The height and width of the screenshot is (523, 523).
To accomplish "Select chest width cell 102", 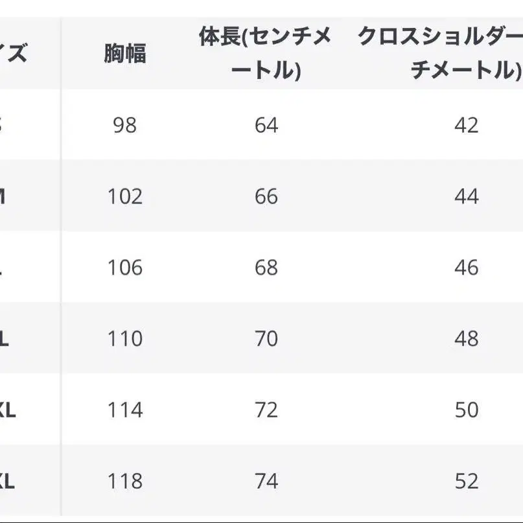I will click(124, 196).
